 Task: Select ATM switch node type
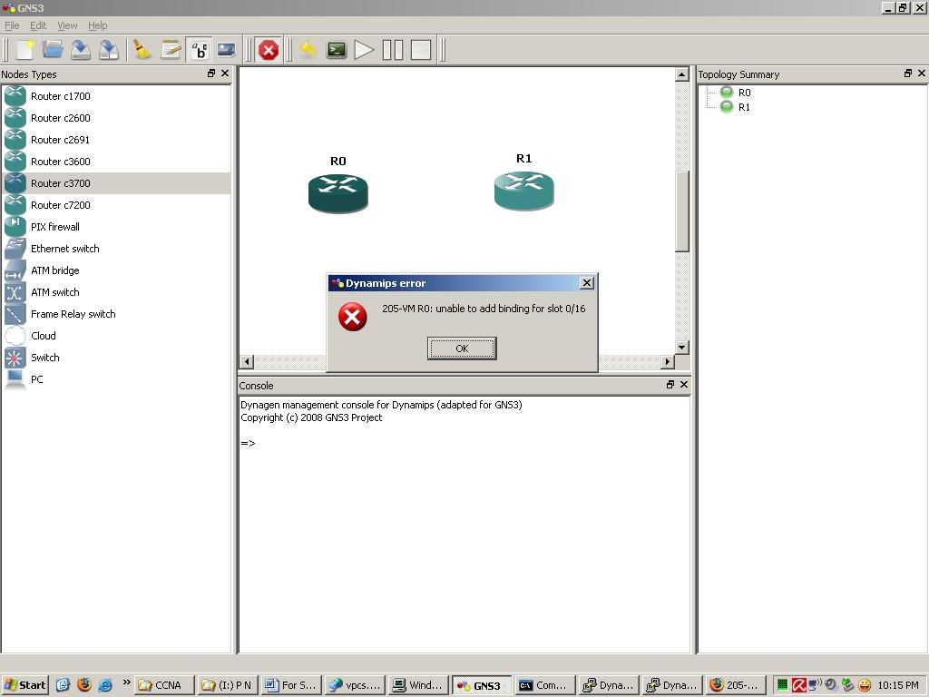[116, 292]
